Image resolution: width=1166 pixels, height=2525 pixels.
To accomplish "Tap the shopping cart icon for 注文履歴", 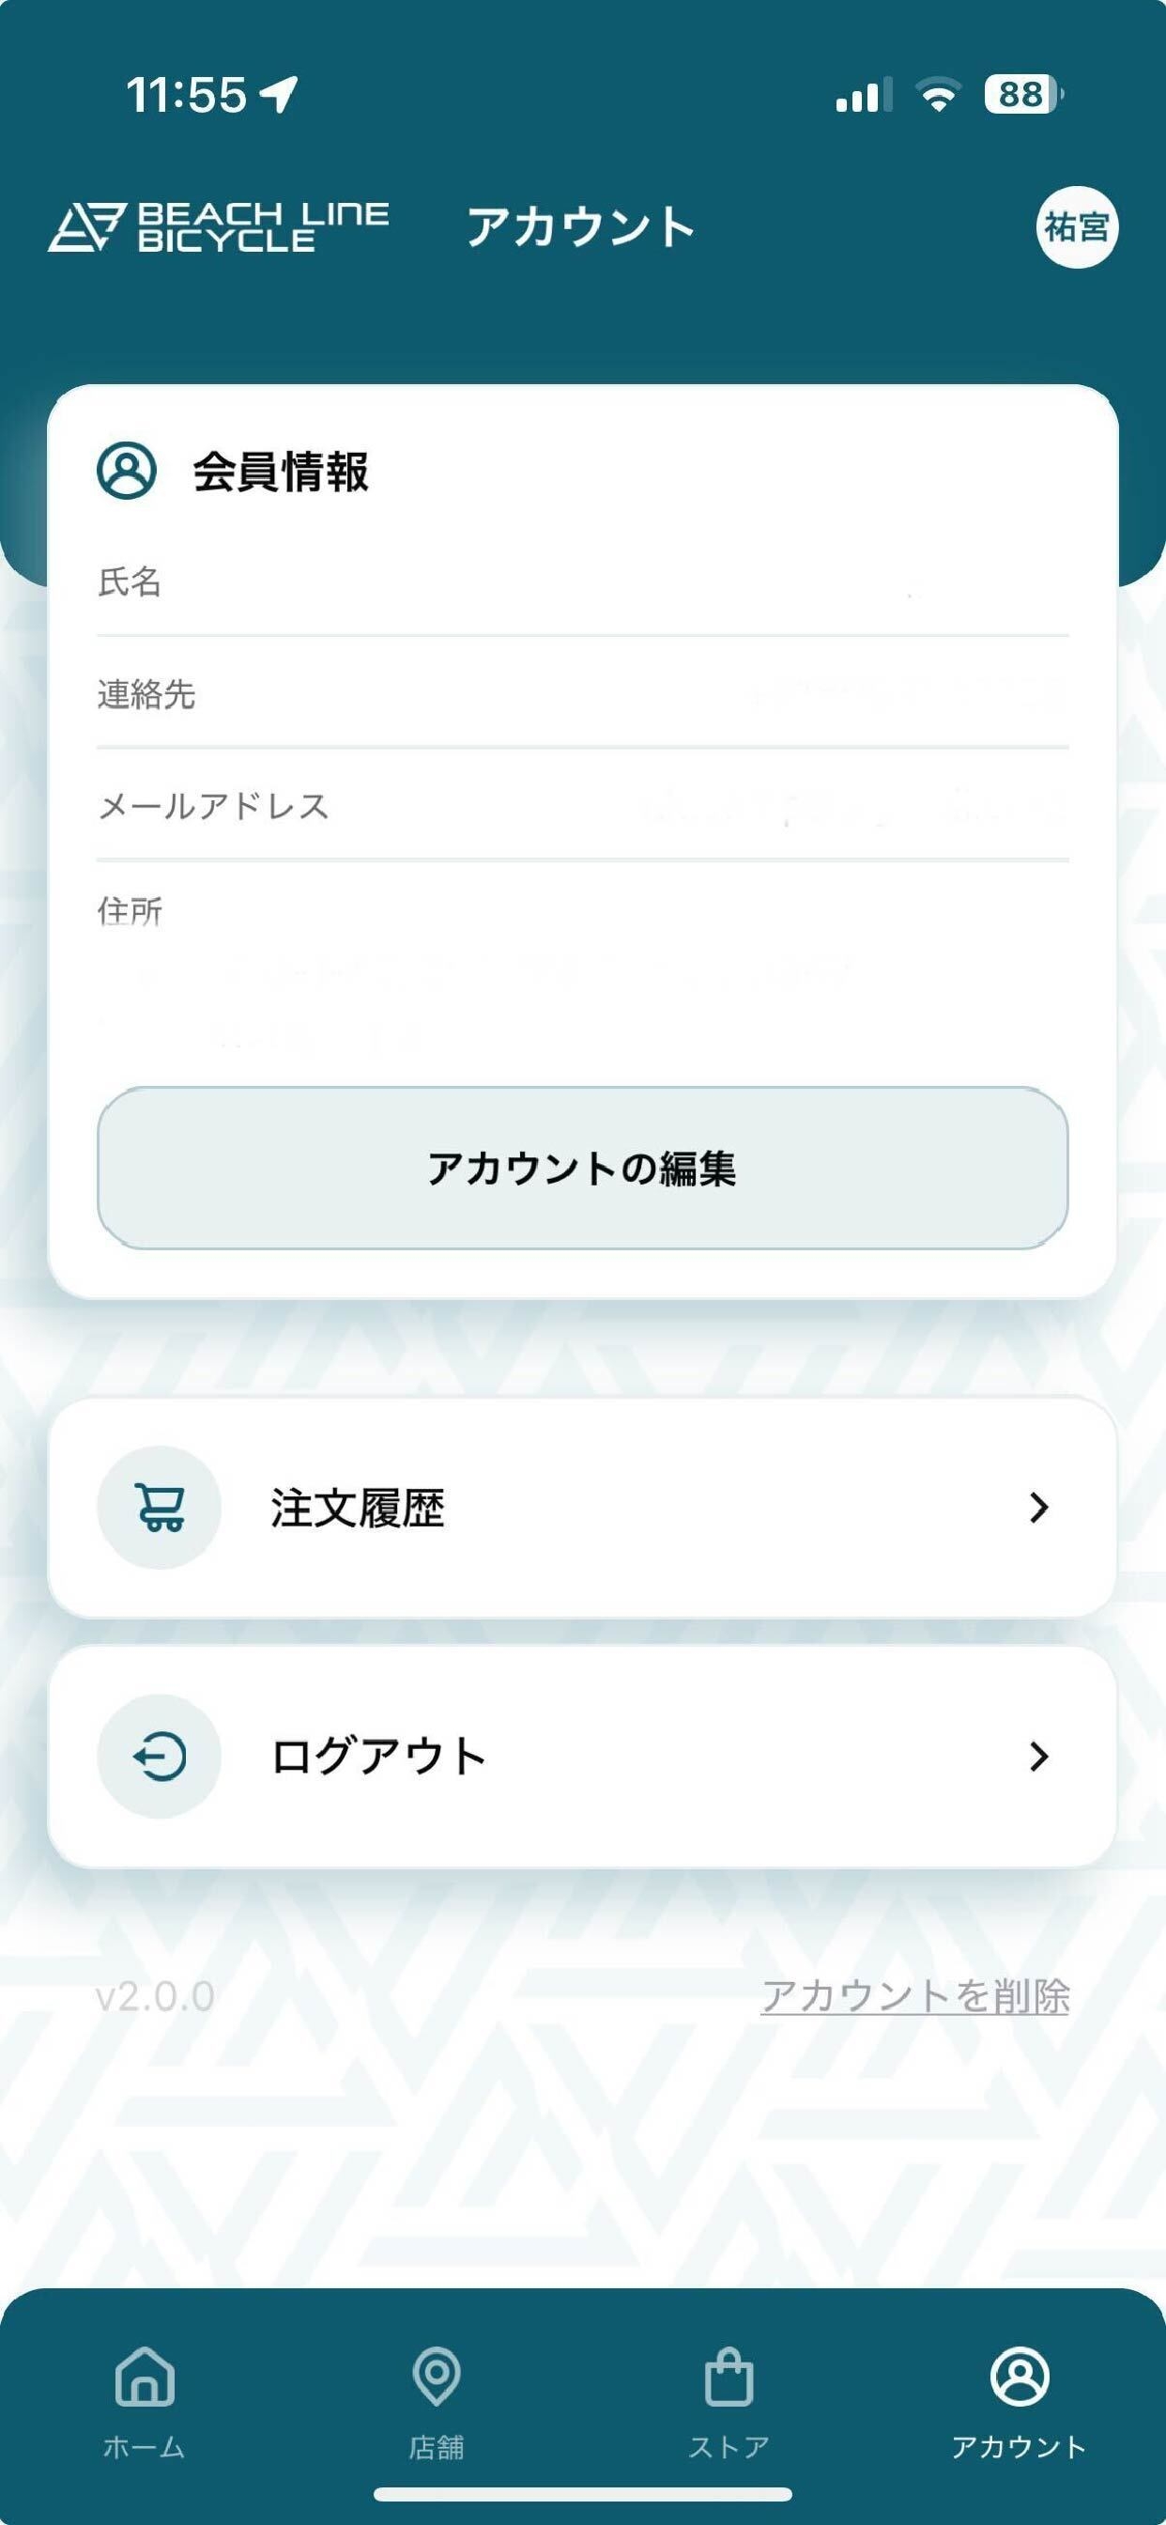I will coord(159,1508).
